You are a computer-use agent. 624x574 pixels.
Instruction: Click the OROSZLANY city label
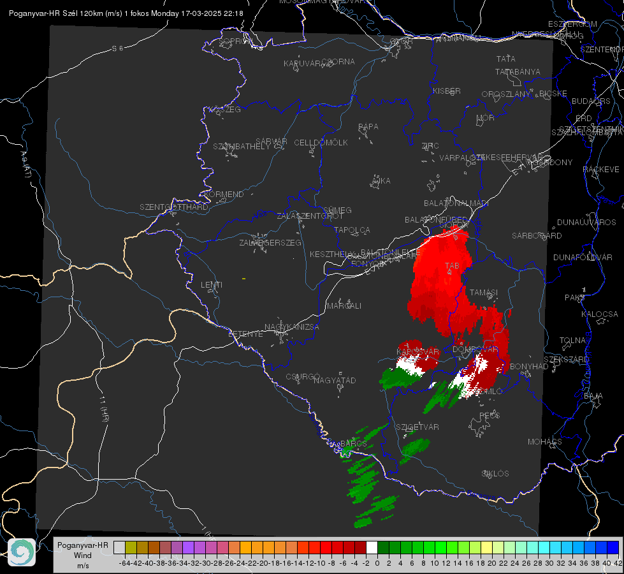click(x=506, y=94)
